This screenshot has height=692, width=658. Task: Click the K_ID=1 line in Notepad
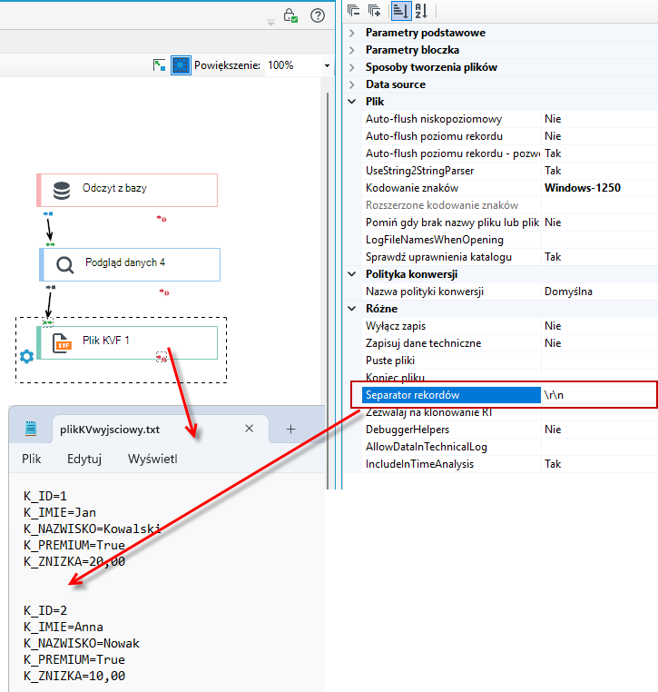tap(45, 496)
